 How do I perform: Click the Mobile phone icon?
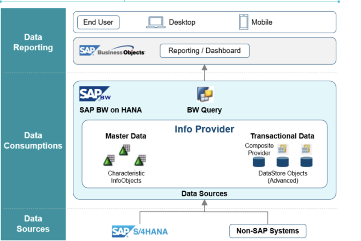[244, 22]
